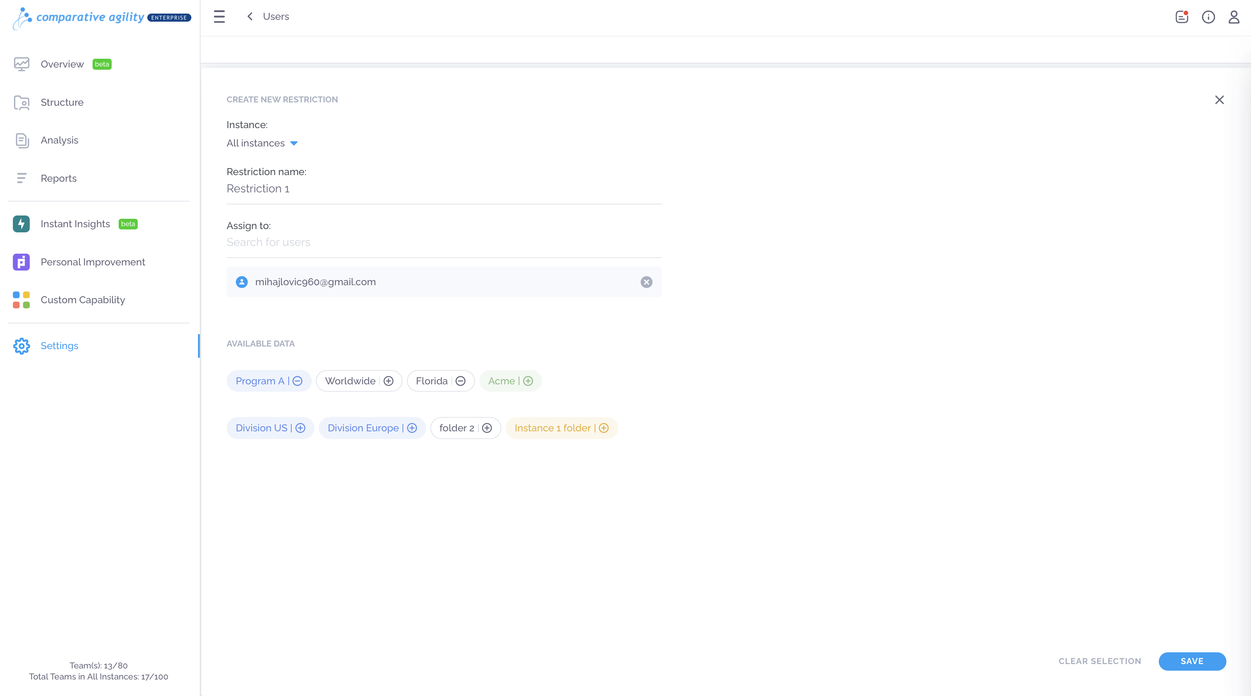Add folder 2 with plus icon
Image resolution: width=1251 pixels, height=696 pixels.
pos(487,428)
